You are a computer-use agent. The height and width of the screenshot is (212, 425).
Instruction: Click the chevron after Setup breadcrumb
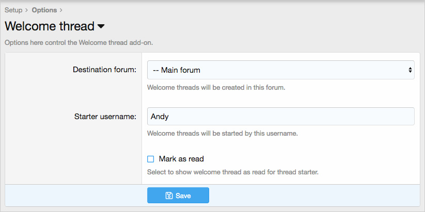tap(26, 10)
